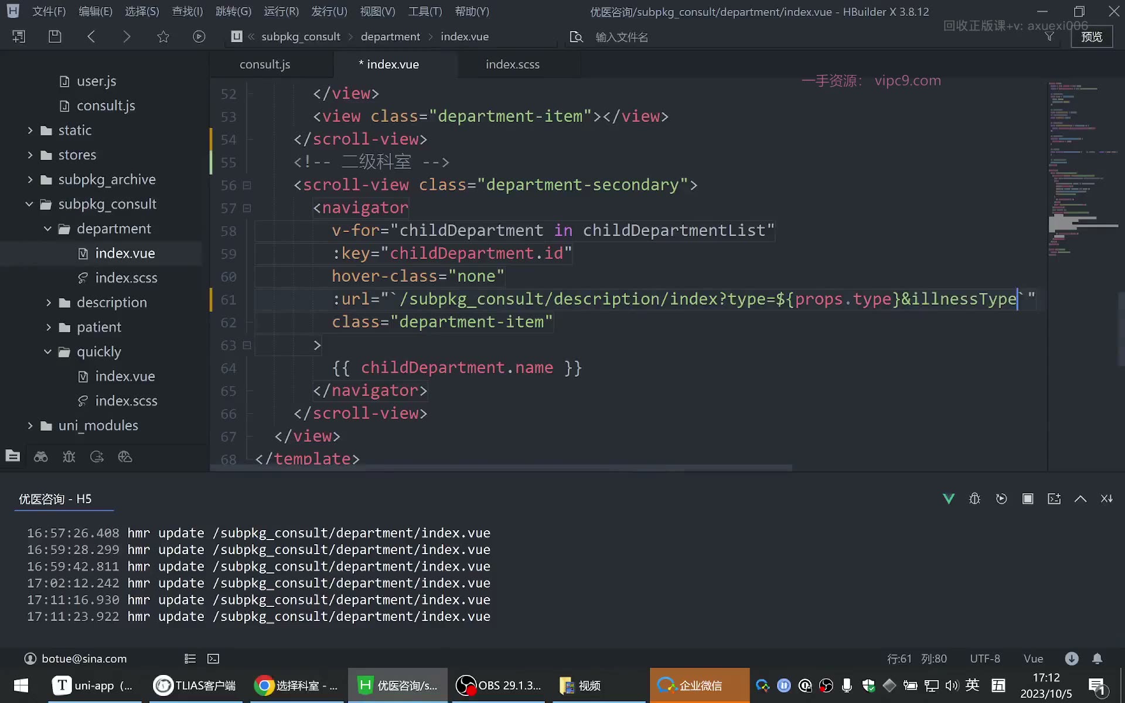Fold code at line 56
The height and width of the screenshot is (703, 1125).
click(x=247, y=185)
